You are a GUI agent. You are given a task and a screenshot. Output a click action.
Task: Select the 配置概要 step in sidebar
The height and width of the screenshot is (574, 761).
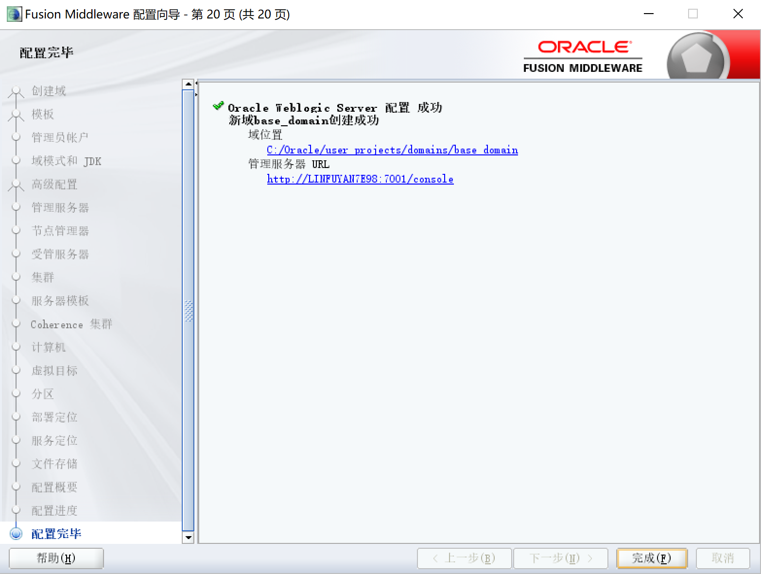tap(53, 487)
